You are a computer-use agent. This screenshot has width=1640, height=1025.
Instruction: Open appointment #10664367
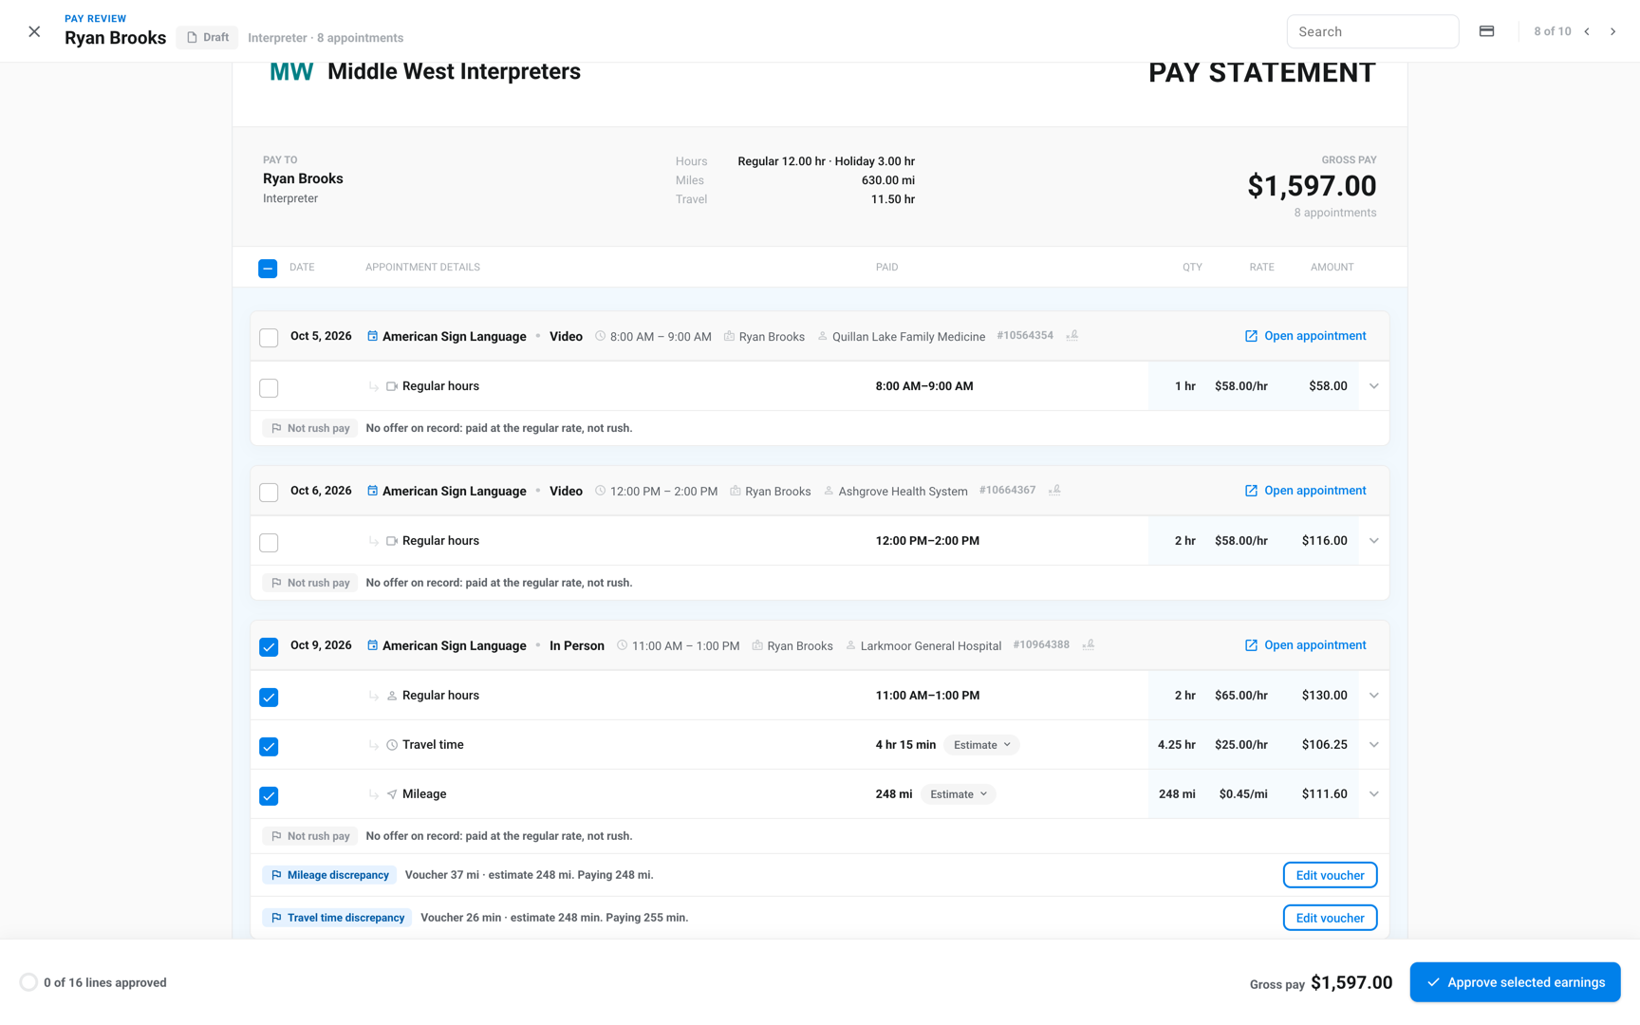[x=1305, y=491]
